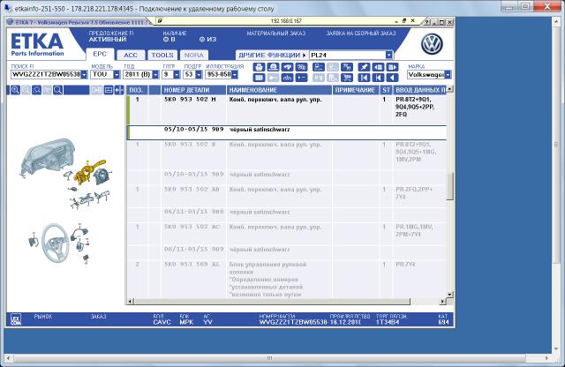
Task: Click the previous-illustration page icon
Action: (378, 67)
